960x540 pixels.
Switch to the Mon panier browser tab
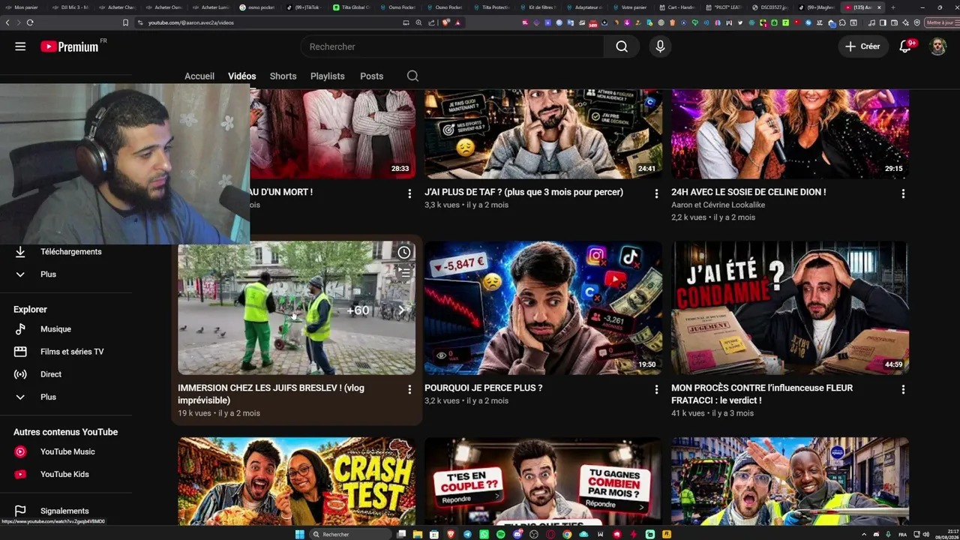26,7
